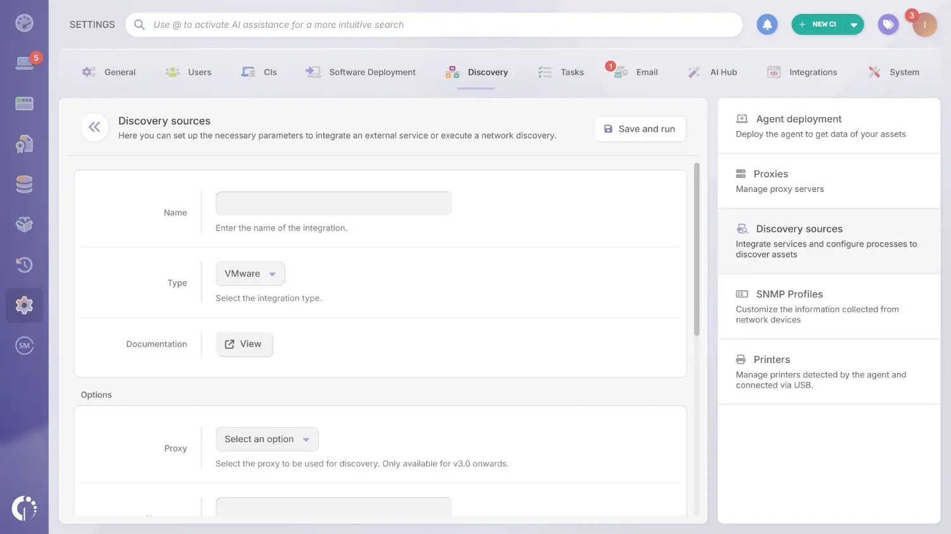Click the Save and run button
This screenshot has height=534, width=951.
tap(640, 129)
